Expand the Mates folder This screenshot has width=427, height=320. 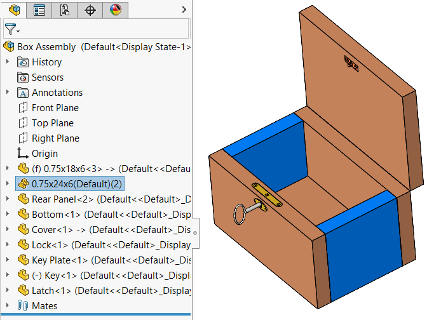pos(8,306)
